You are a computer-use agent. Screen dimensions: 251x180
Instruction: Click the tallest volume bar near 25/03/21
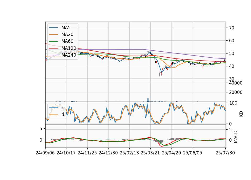(x=148, y=100)
